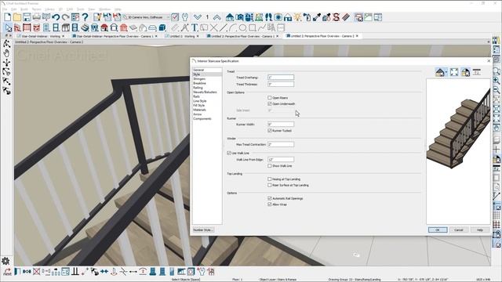
Task: Check Nosing at Top Landing
Action: [x=270, y=179]
